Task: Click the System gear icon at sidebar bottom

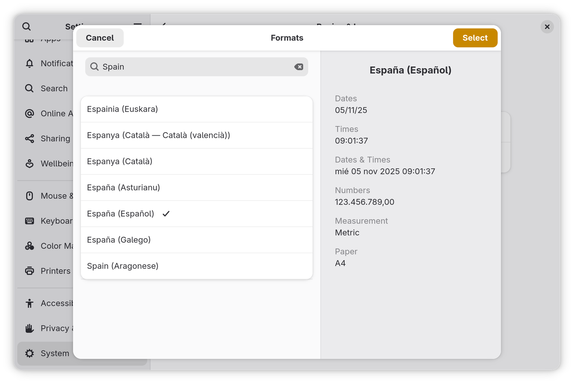Action: pos(29,353)
